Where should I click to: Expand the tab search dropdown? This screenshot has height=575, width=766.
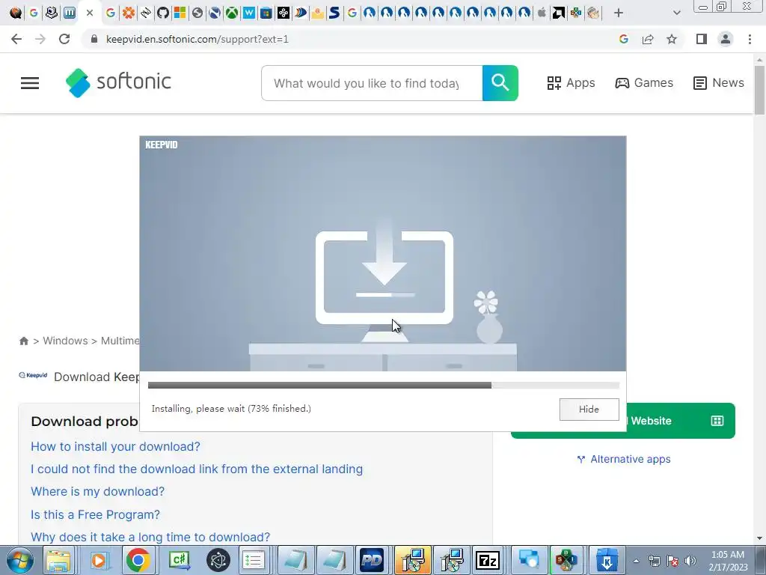point(676,13)
